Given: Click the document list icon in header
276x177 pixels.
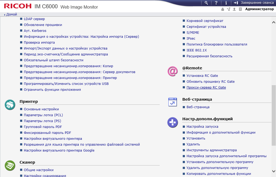Looking at the screenshot, I should [240, 9].
